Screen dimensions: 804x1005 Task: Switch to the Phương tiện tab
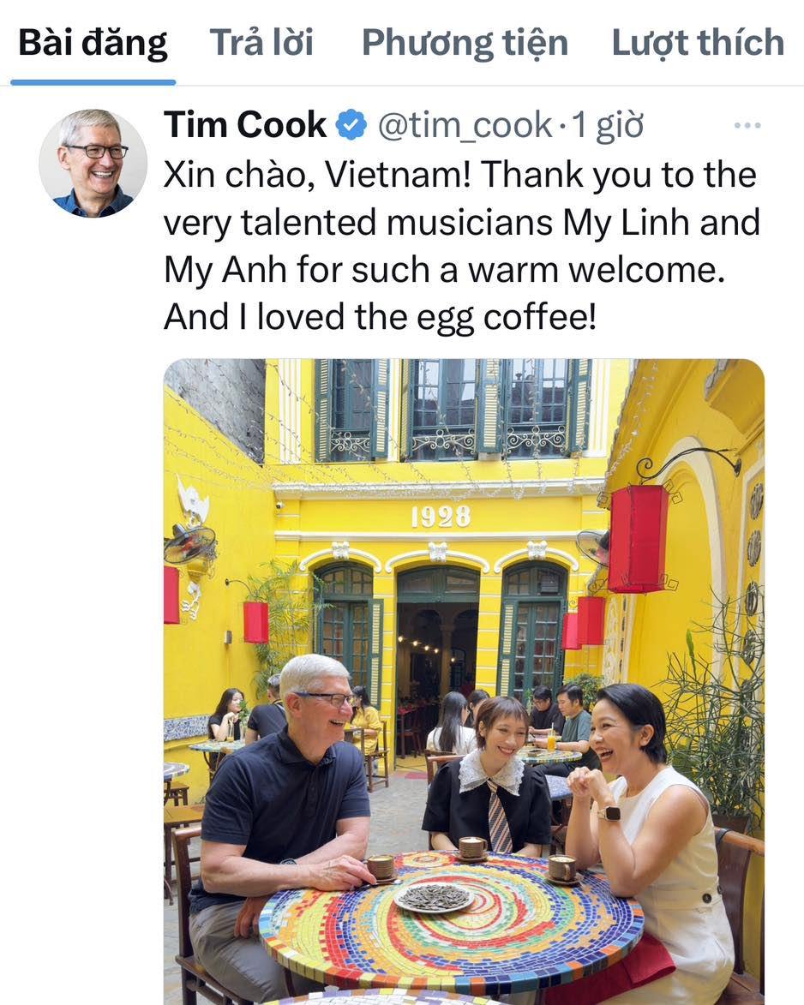465,43
